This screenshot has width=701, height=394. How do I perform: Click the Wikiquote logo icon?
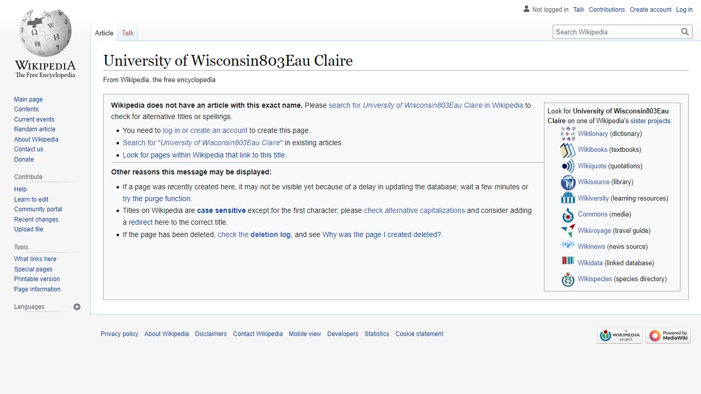pyautogui.click(x=568, y=166)
